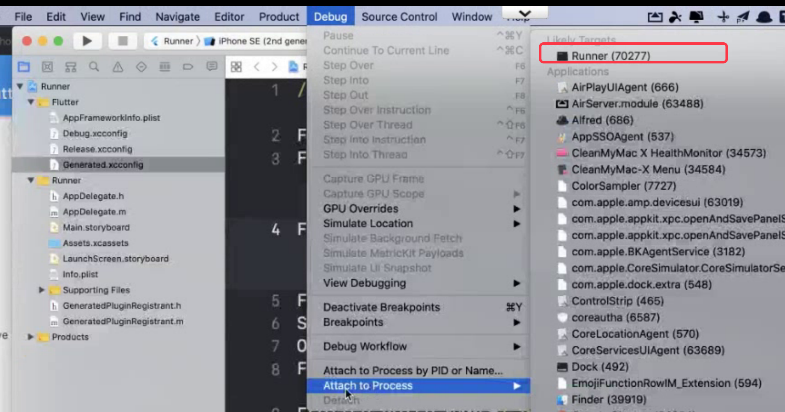785x412 pixels.
Task: Open the Product menu
Action: 279,17
